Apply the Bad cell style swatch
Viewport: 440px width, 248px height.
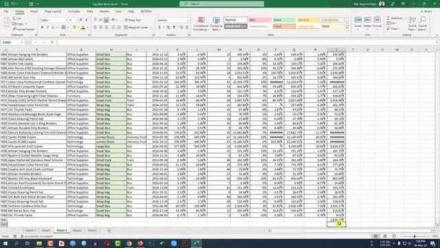click(x=260, y=20)
